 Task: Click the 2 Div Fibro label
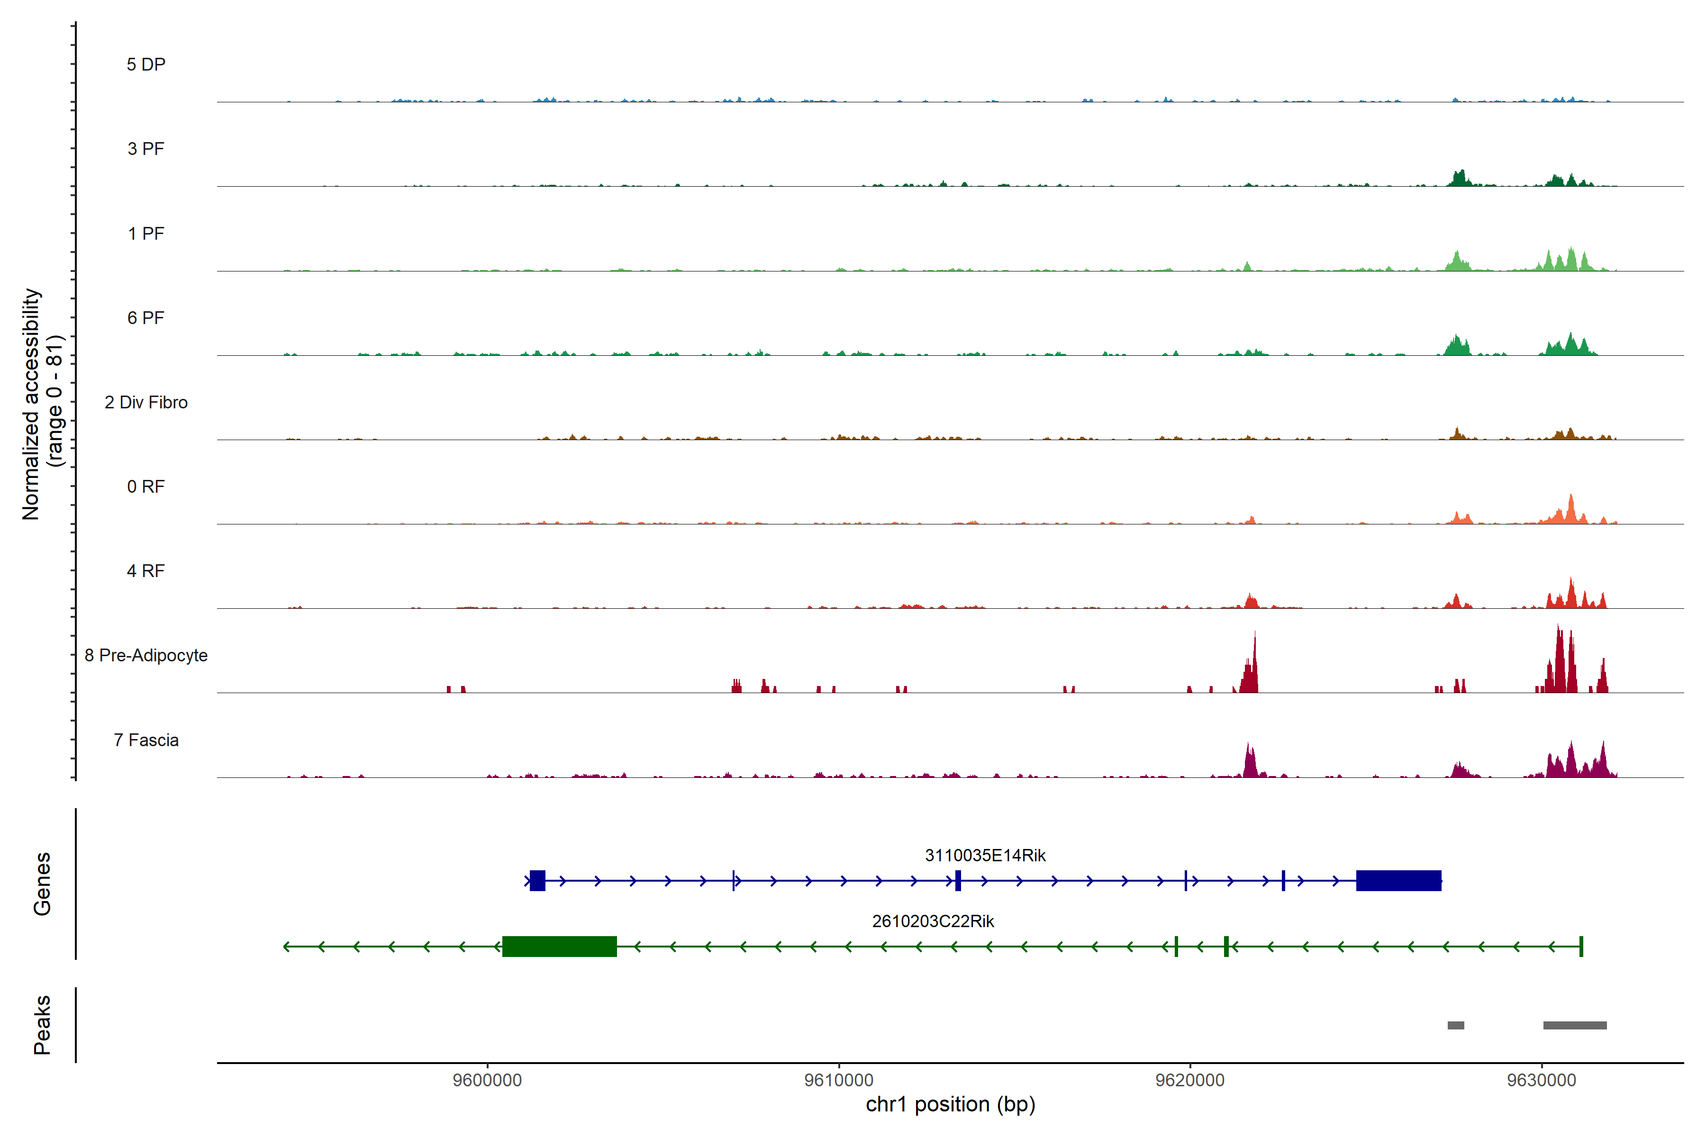pos(146,402)
